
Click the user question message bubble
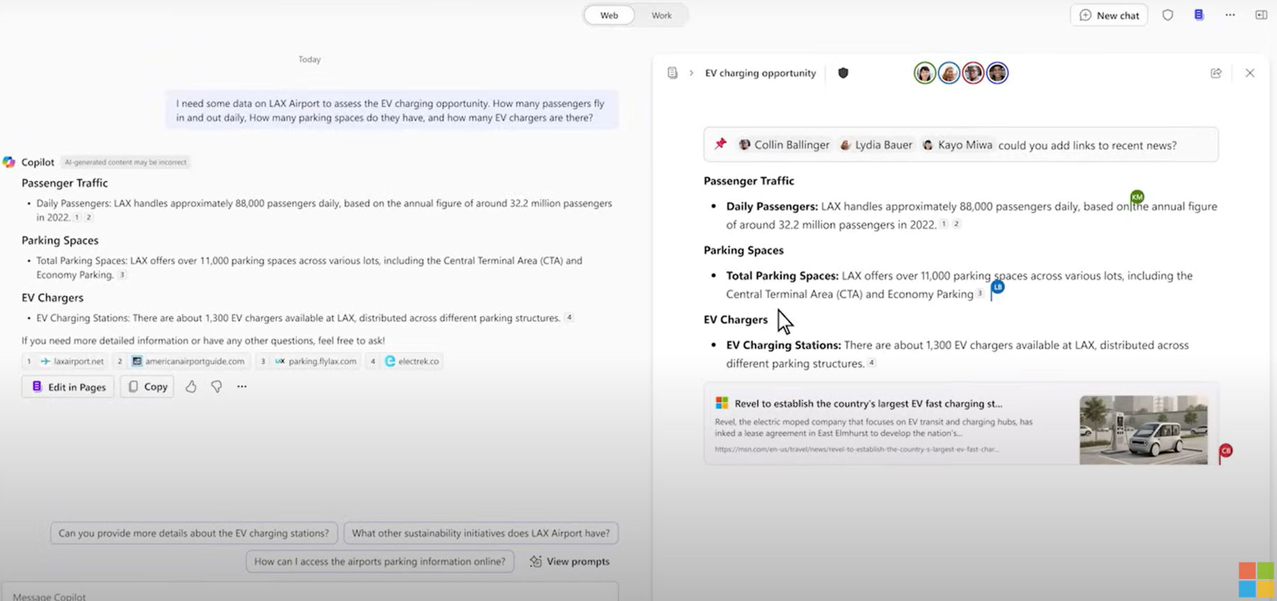tap(392, 110)
